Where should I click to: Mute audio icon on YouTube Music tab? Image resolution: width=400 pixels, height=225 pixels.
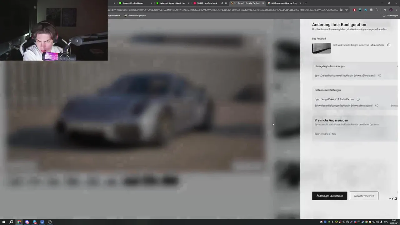point(222,3)
